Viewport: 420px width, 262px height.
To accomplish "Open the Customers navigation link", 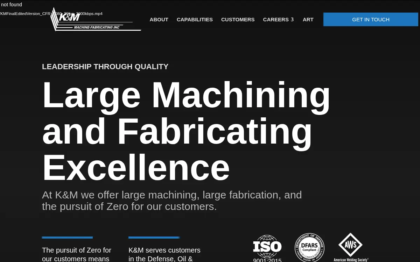I will [x=238, y=20].
